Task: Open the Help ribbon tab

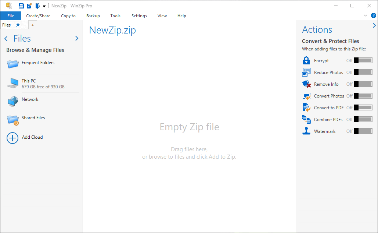Action: pos(182,16)
